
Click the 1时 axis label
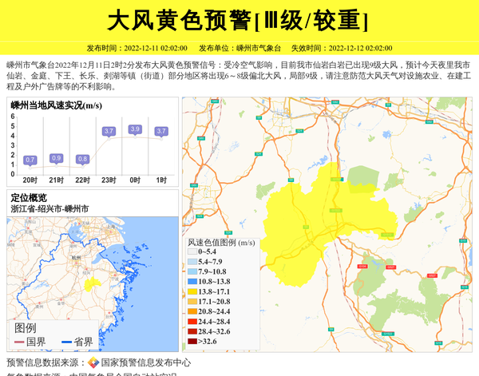click(x=161, y=180)
